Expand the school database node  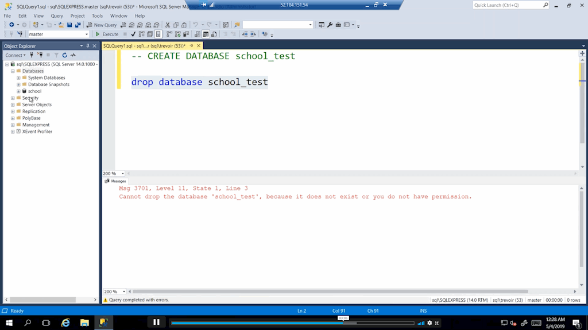click(x=18, y=91)
